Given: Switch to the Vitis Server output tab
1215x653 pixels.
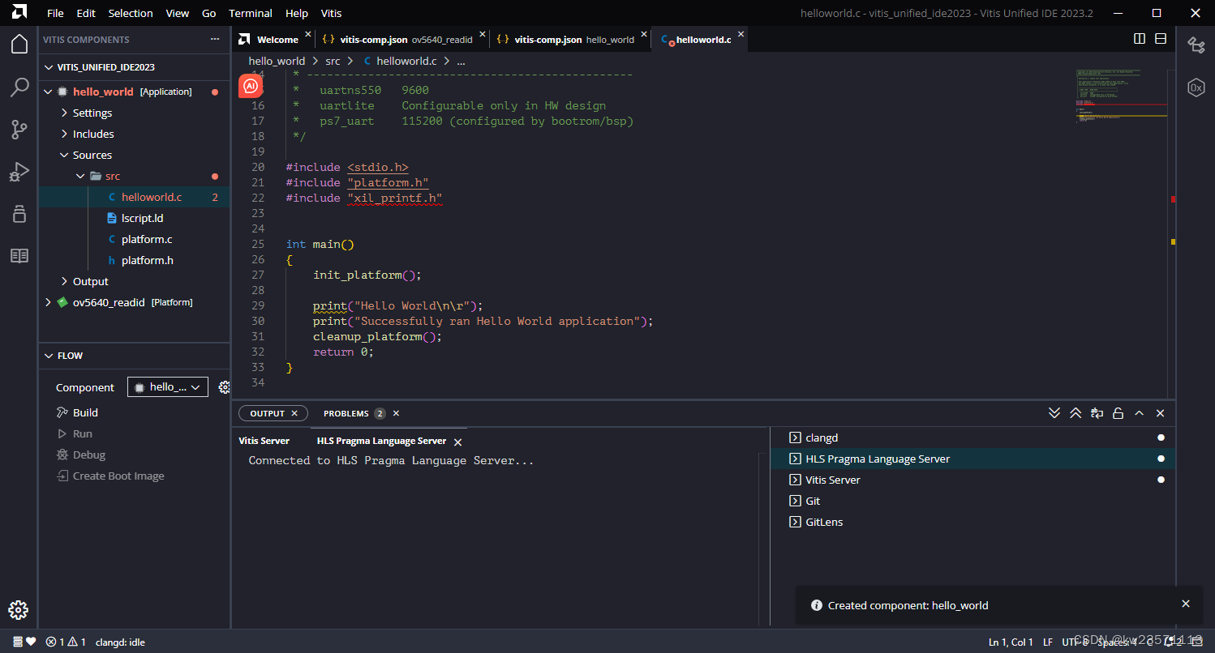Looking at the screenshot, I should pyautogui.click(x=264, y=441).
